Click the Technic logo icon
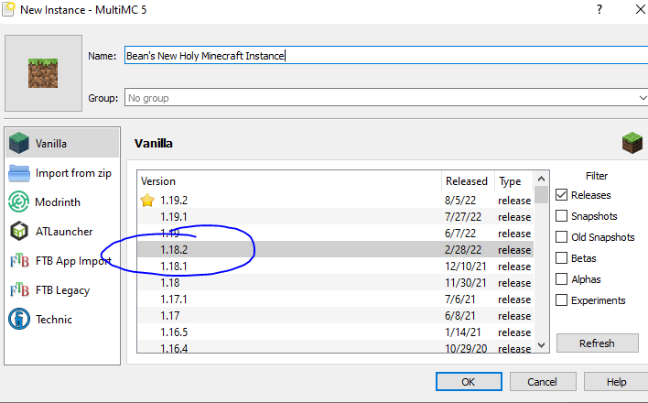648x403 pixels. pyautogui.click(x=19, y=319)
